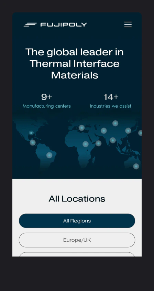The height and width of the screenshot is (291, 154).
Task: Click the '14+' industries figure
Action: point(111,97)
